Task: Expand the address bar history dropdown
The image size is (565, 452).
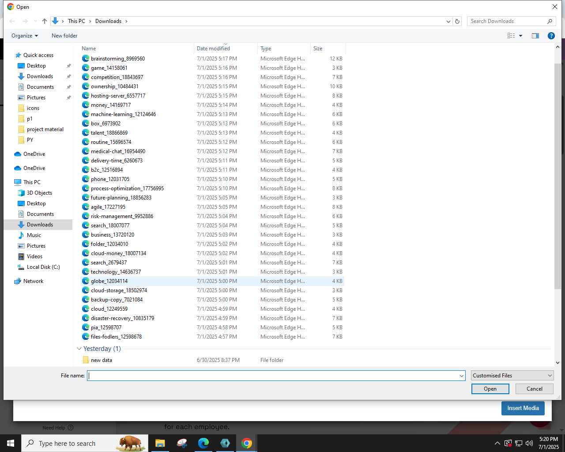Action: pyautogui.click(x=448, y=21)
